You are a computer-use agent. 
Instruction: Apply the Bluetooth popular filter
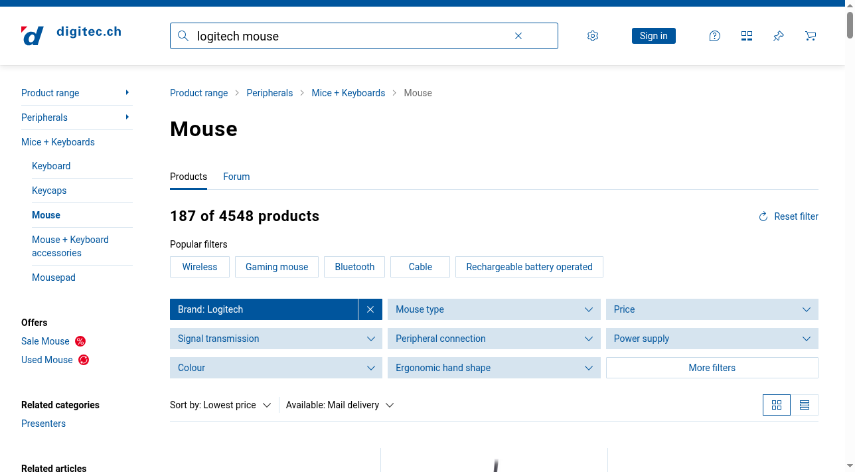(x=354, y=267)
